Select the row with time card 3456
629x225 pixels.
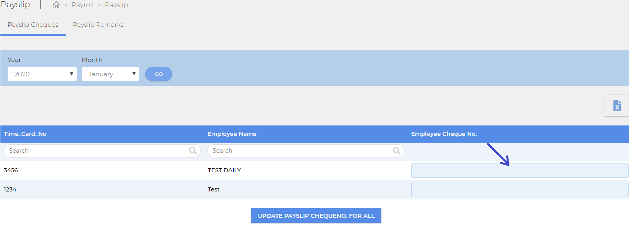coord(314,171)
